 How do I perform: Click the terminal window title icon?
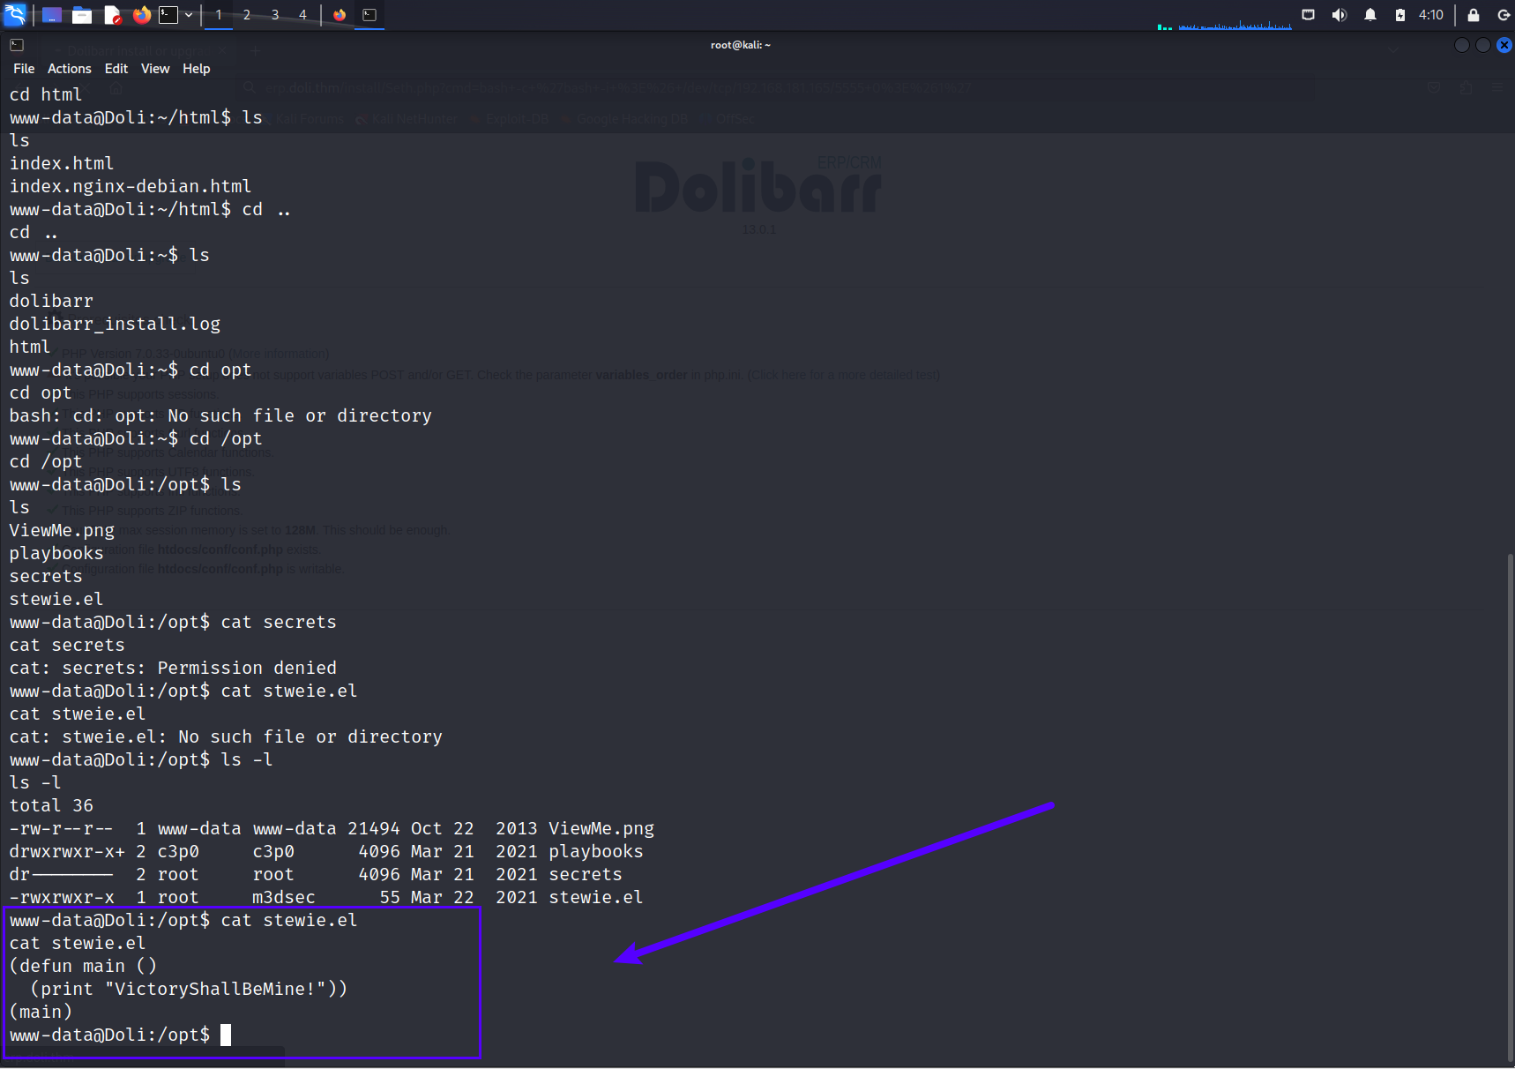pos(17,45)
